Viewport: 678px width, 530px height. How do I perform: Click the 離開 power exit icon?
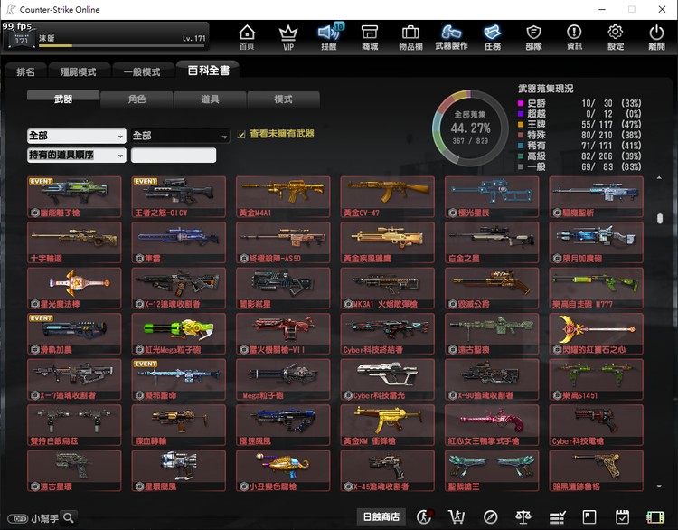(656, 37)
